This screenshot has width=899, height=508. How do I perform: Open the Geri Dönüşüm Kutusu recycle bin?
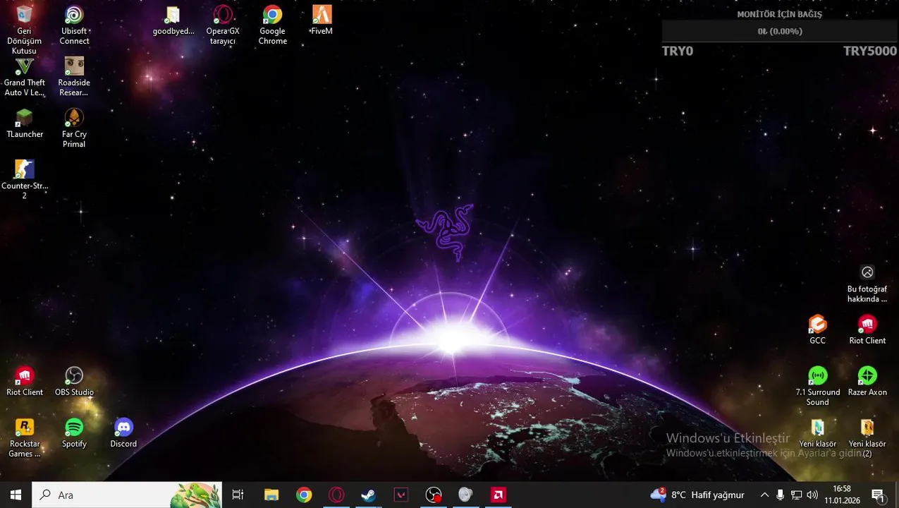tap(24, 30)
